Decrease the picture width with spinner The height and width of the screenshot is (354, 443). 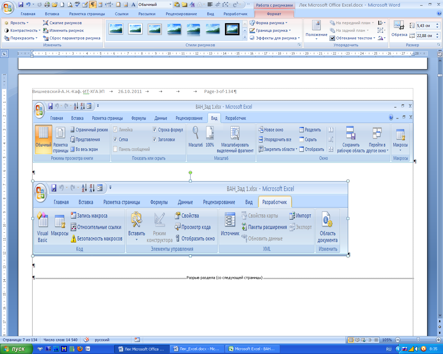click(x=438, y=37)
